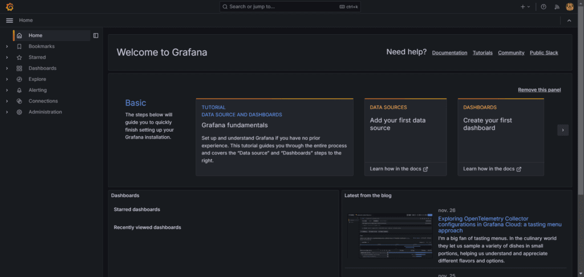Image resolution: width=584 pixels, height=277 pixels.
Task: Click the blog post thumbnail image
Action: pyautogui.click(x=390, y=235)
